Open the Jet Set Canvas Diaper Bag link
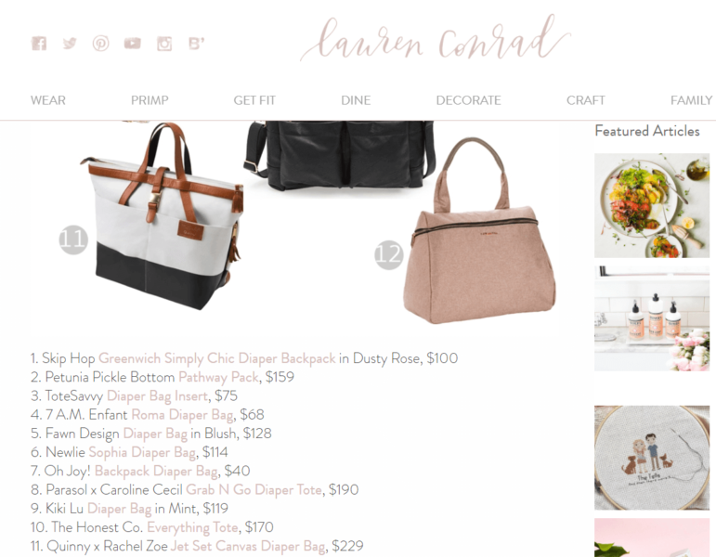Image resolution: width=716 pixels, height=557 pixels. pyautogui.click(x=248, y=546)
